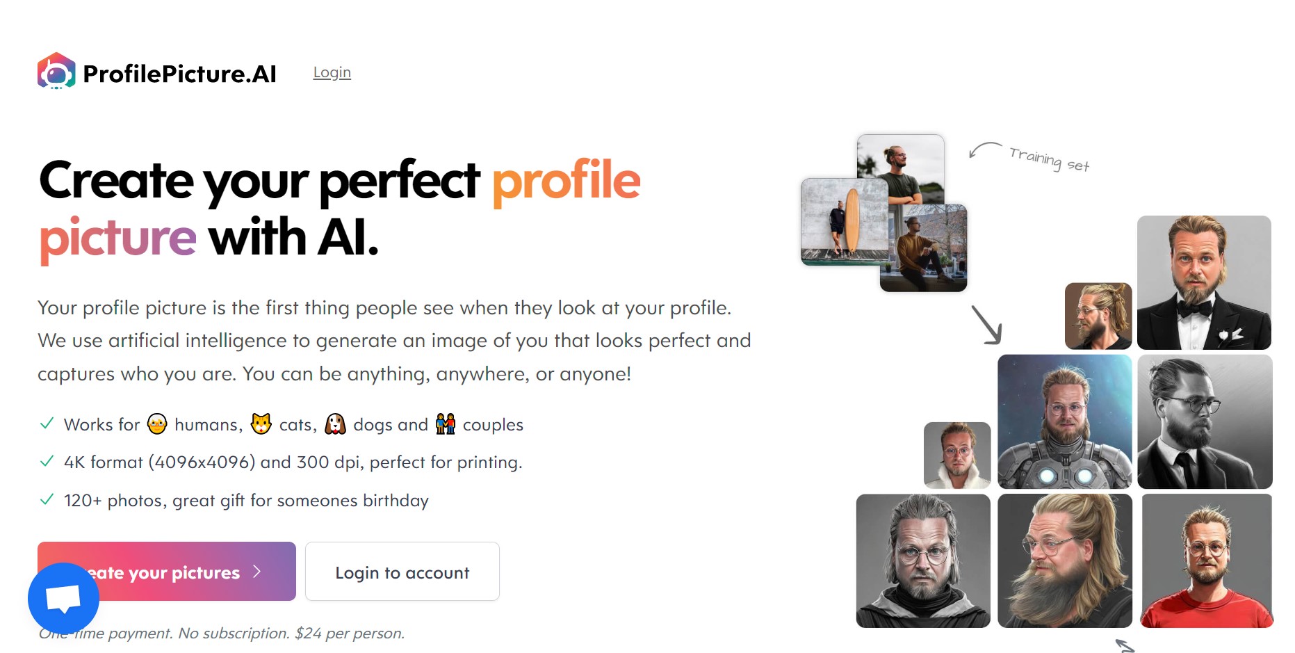Click the tuxedo portrait image
Image resolution: width=1295 pixels, height=653 pixels.
(x=1205, y=281)
